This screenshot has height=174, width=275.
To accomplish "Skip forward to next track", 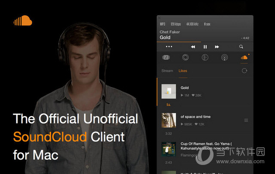I will 217,47.
